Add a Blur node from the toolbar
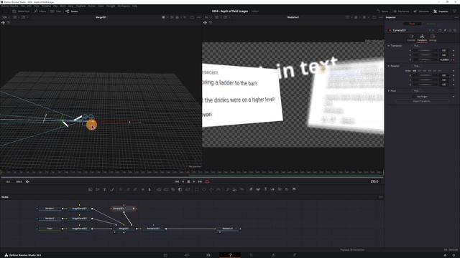Image resolution: width=460 pixels, height=258 pixels. 149,189
